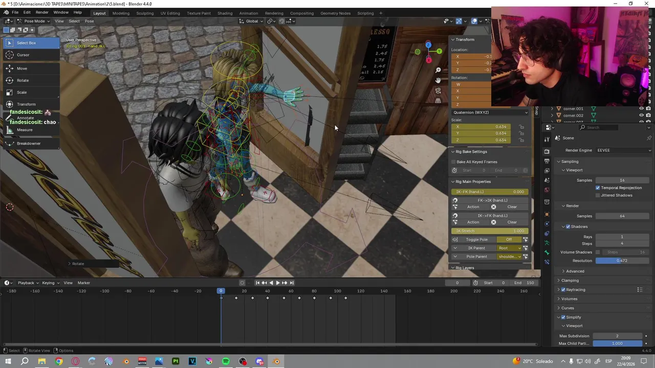The width and height of the screenshot is (655, 368).
Task: Enable Bake All Keyed Frames checkbox
Action: pyautogui.click(x=453, y=162)
